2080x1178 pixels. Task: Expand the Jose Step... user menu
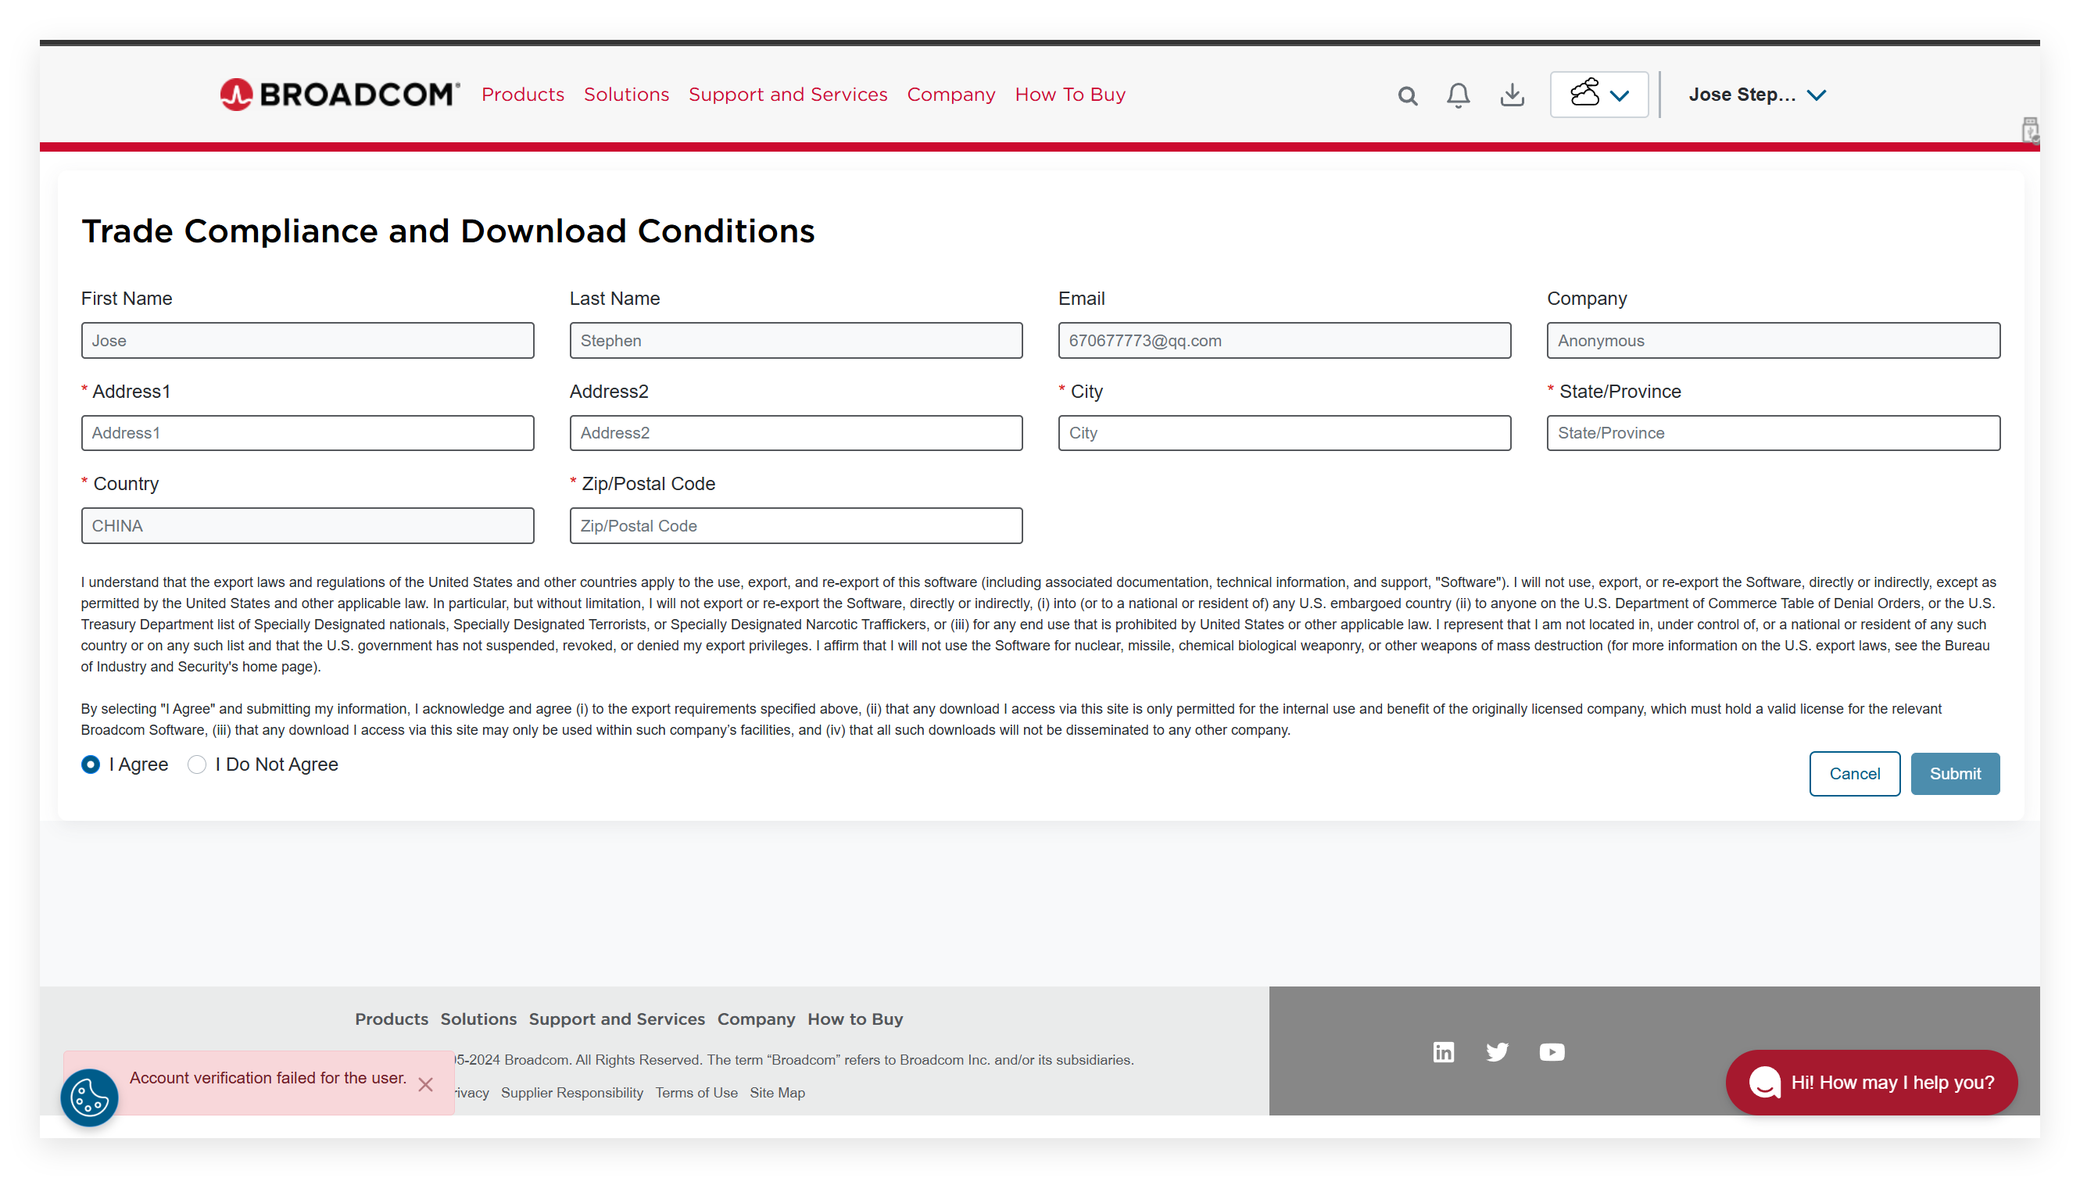[1756, 95]
